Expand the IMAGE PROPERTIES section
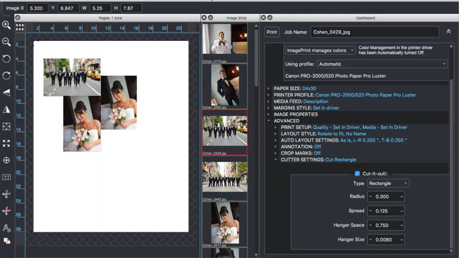Screen dimensions: 459x258 pos(269,114)
